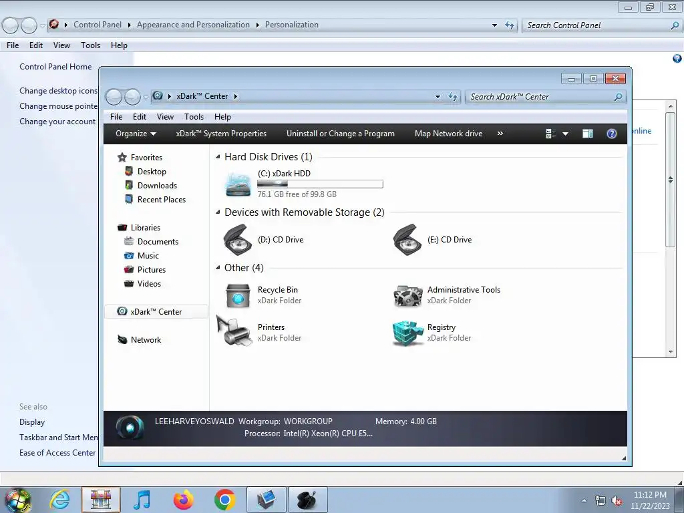Click the clock showing 11:12 PM
This screenshot has width=684, height=513.
tap(650, 495)
